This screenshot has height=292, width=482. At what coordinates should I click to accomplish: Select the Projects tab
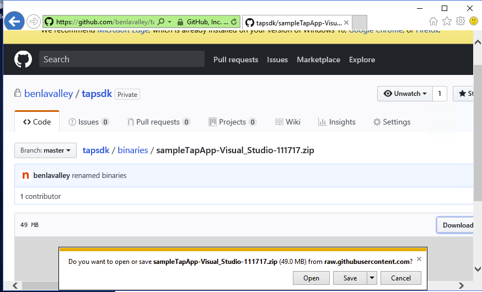[x=232, y=122]
